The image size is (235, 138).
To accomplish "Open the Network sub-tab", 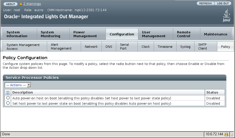I will tap(91, 47).
